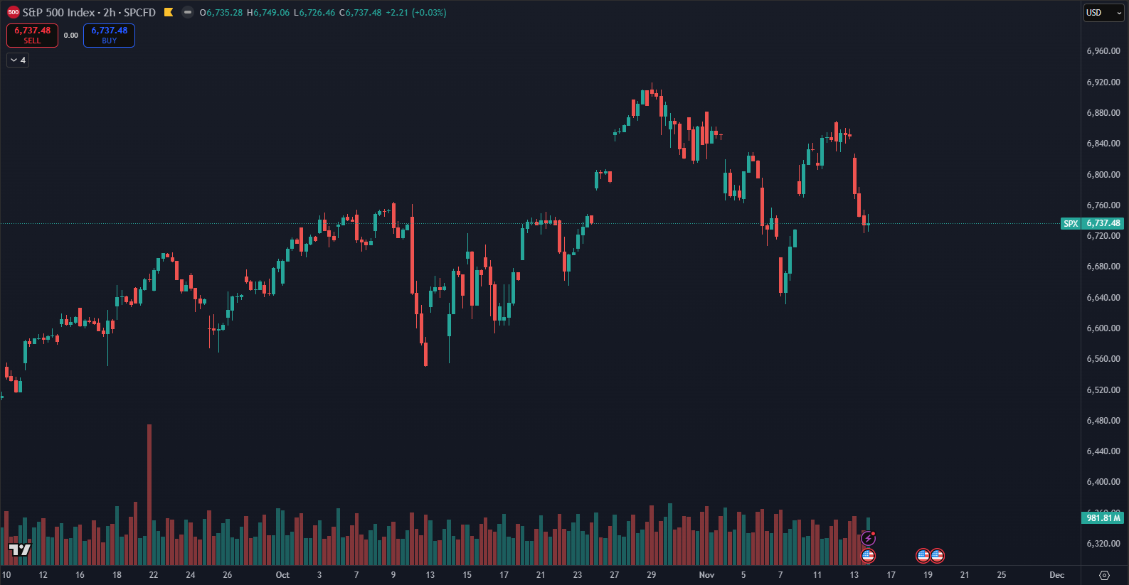1129x585 pixels.
Task: Click the Oct label on time axis
Action: [x=282, y=575]
